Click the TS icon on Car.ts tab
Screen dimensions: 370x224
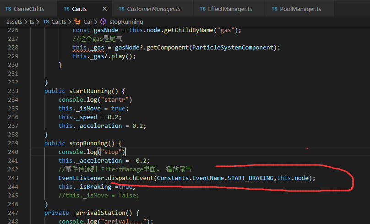[x=67, y=9]
